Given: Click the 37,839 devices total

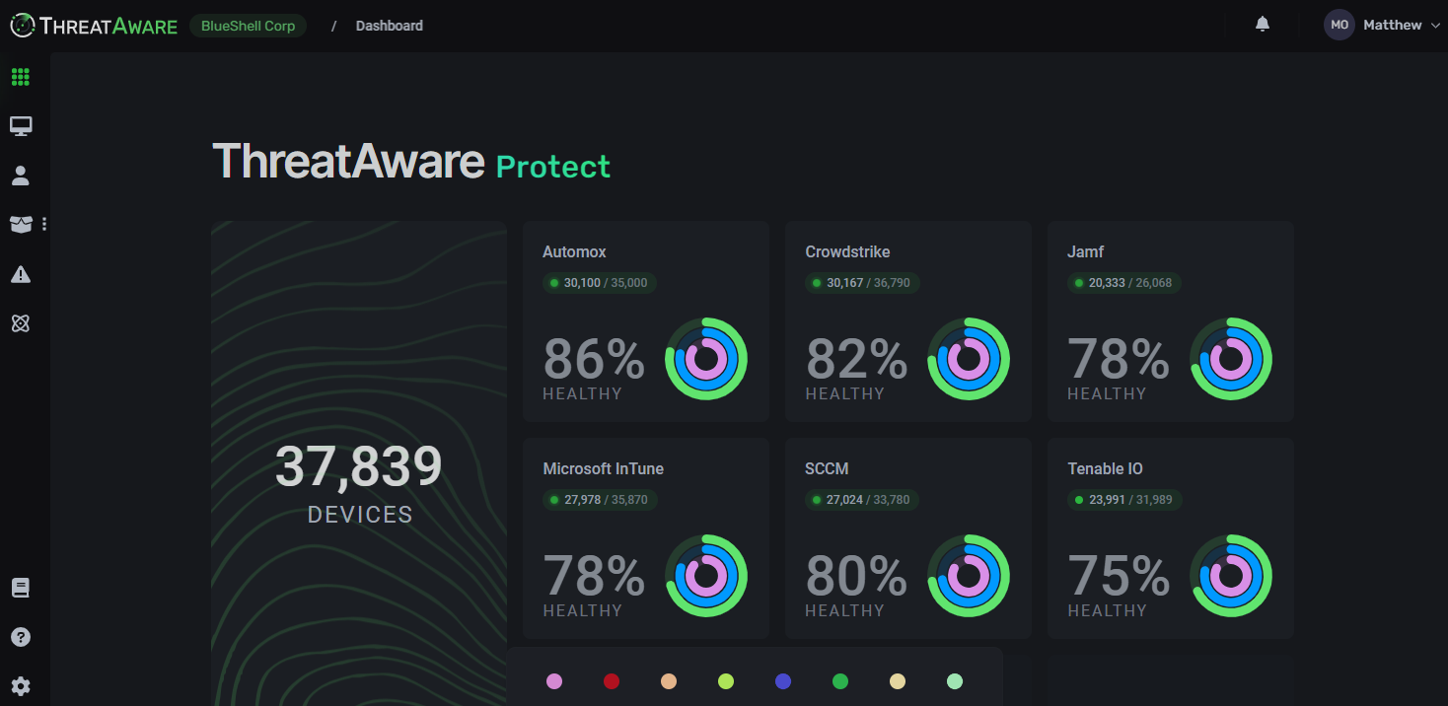Looking at the screenshot, I should (x=359, y=467).
